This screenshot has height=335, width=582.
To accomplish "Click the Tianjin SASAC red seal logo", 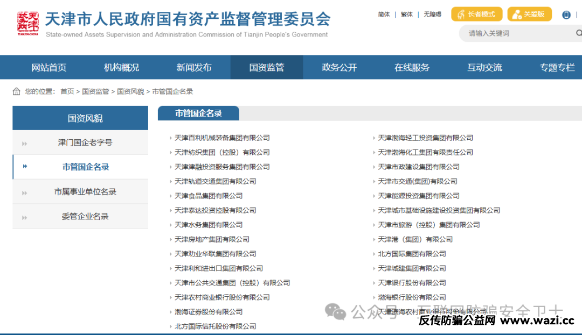I will [28, 23].
